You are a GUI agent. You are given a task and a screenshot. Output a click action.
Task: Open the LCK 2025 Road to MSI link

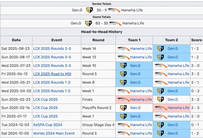(x=52, y=74)
